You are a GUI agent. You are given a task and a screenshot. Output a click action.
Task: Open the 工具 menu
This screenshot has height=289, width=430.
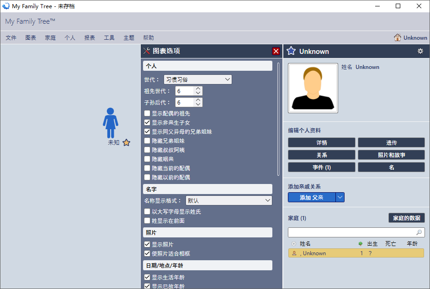coord(109,38)
